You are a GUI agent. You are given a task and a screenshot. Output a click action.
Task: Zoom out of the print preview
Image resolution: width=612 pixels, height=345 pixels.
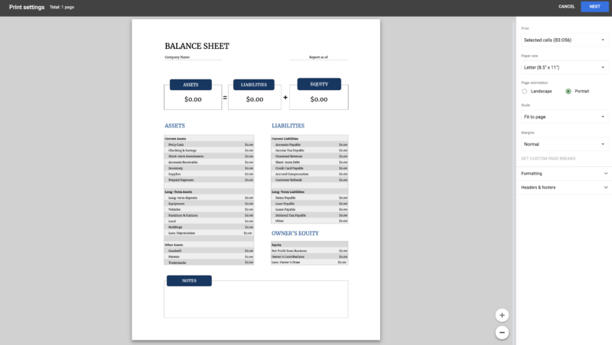(502, 332)
